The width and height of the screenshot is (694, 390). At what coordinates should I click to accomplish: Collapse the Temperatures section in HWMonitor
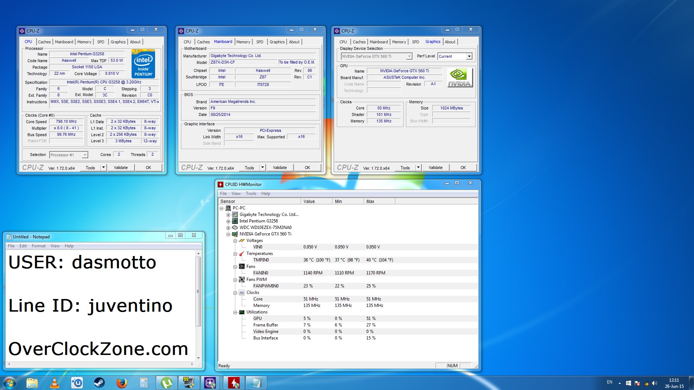(235, 254)
